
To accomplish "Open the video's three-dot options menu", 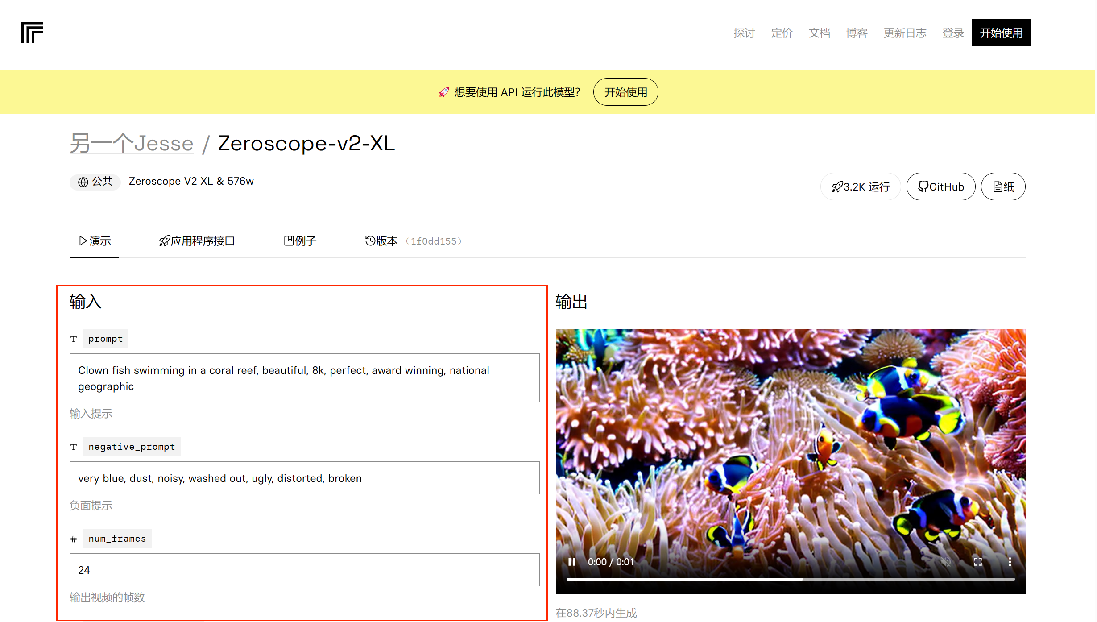I will 1010,562.
